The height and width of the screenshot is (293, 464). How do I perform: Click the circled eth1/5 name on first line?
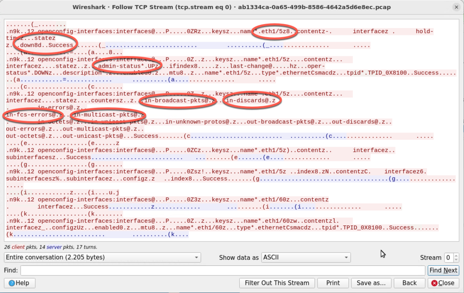[275, 32]
